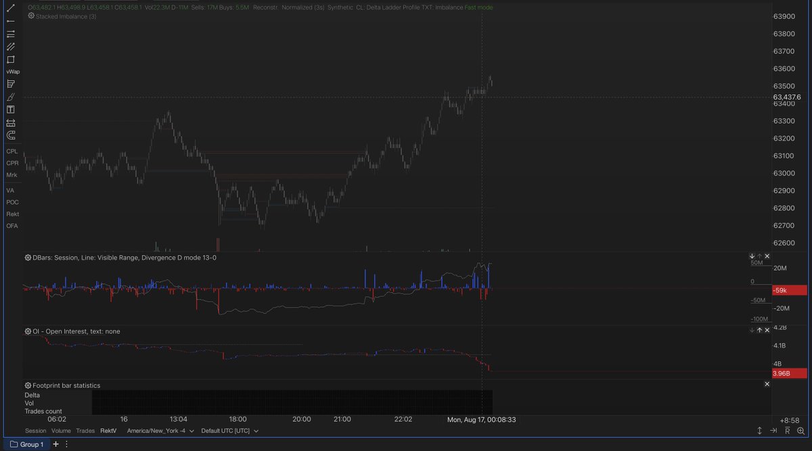Select the text annotation tool
The width and height of the screenshot is (812, 451).
click(11, 110)
